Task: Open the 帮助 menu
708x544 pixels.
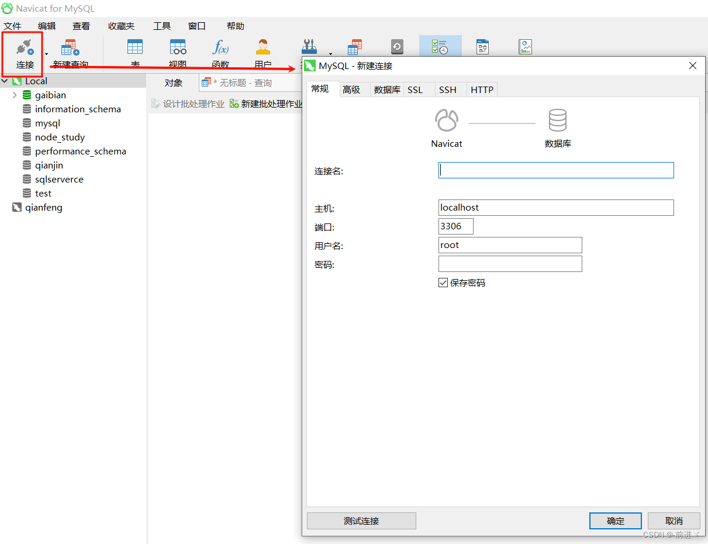Action: tap(236, 26)
